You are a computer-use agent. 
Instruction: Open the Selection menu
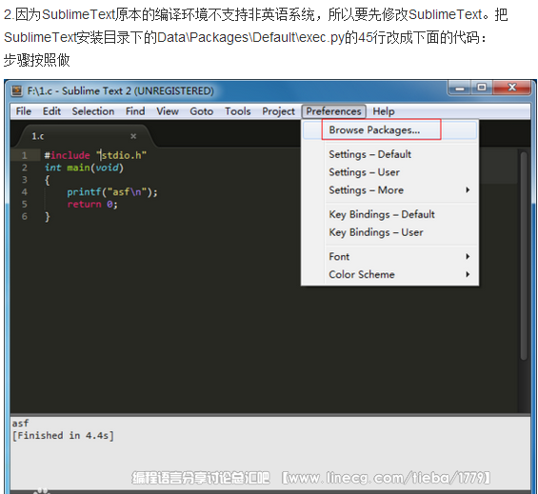tap(93, 111)
